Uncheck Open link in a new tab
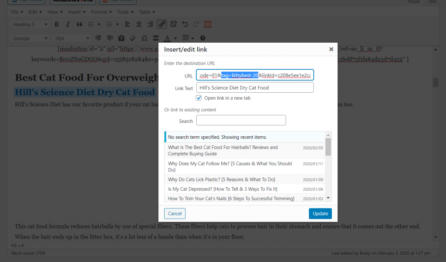446x262 pixels. click(x=199, y=98)
